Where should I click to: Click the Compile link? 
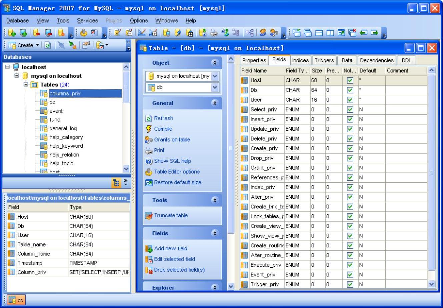point(163,129)
